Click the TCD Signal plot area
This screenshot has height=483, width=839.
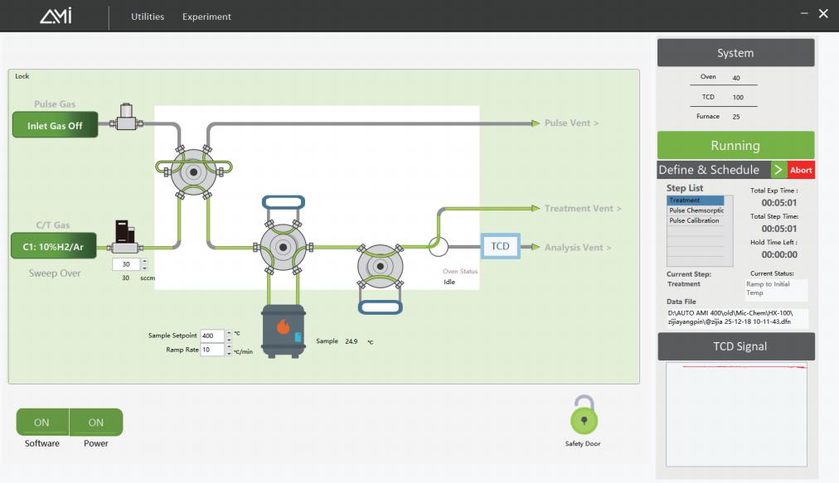pyautogui.click(x=736, y=413)
